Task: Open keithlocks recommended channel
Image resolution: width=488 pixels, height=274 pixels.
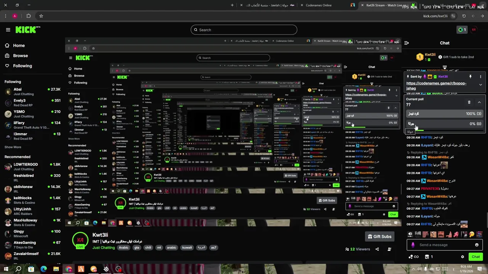Action: coord(32,200)
